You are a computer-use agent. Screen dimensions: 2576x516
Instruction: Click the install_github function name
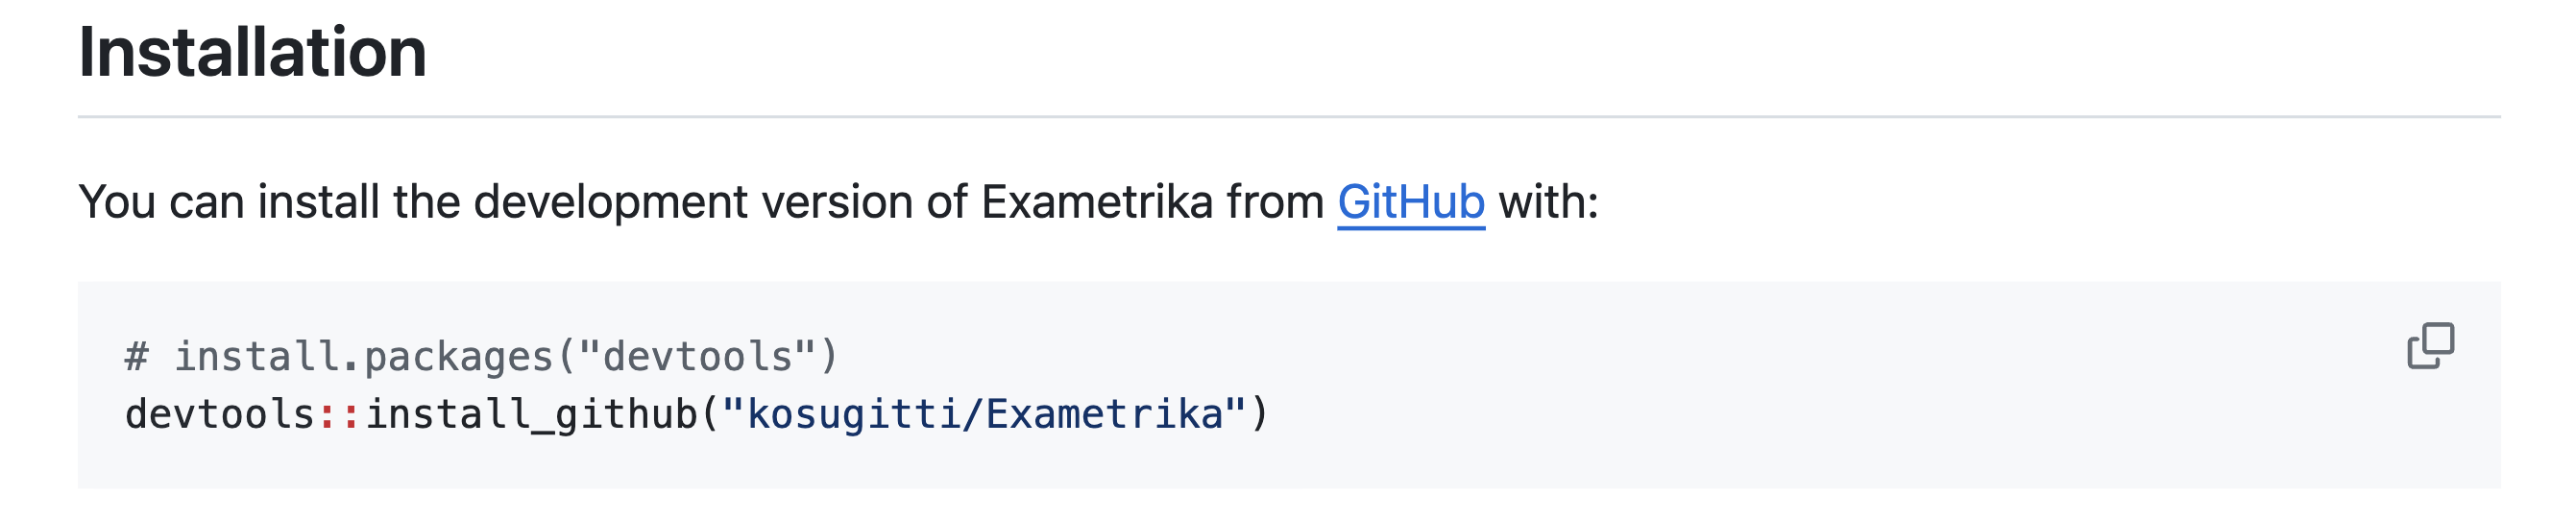(530, 414)
